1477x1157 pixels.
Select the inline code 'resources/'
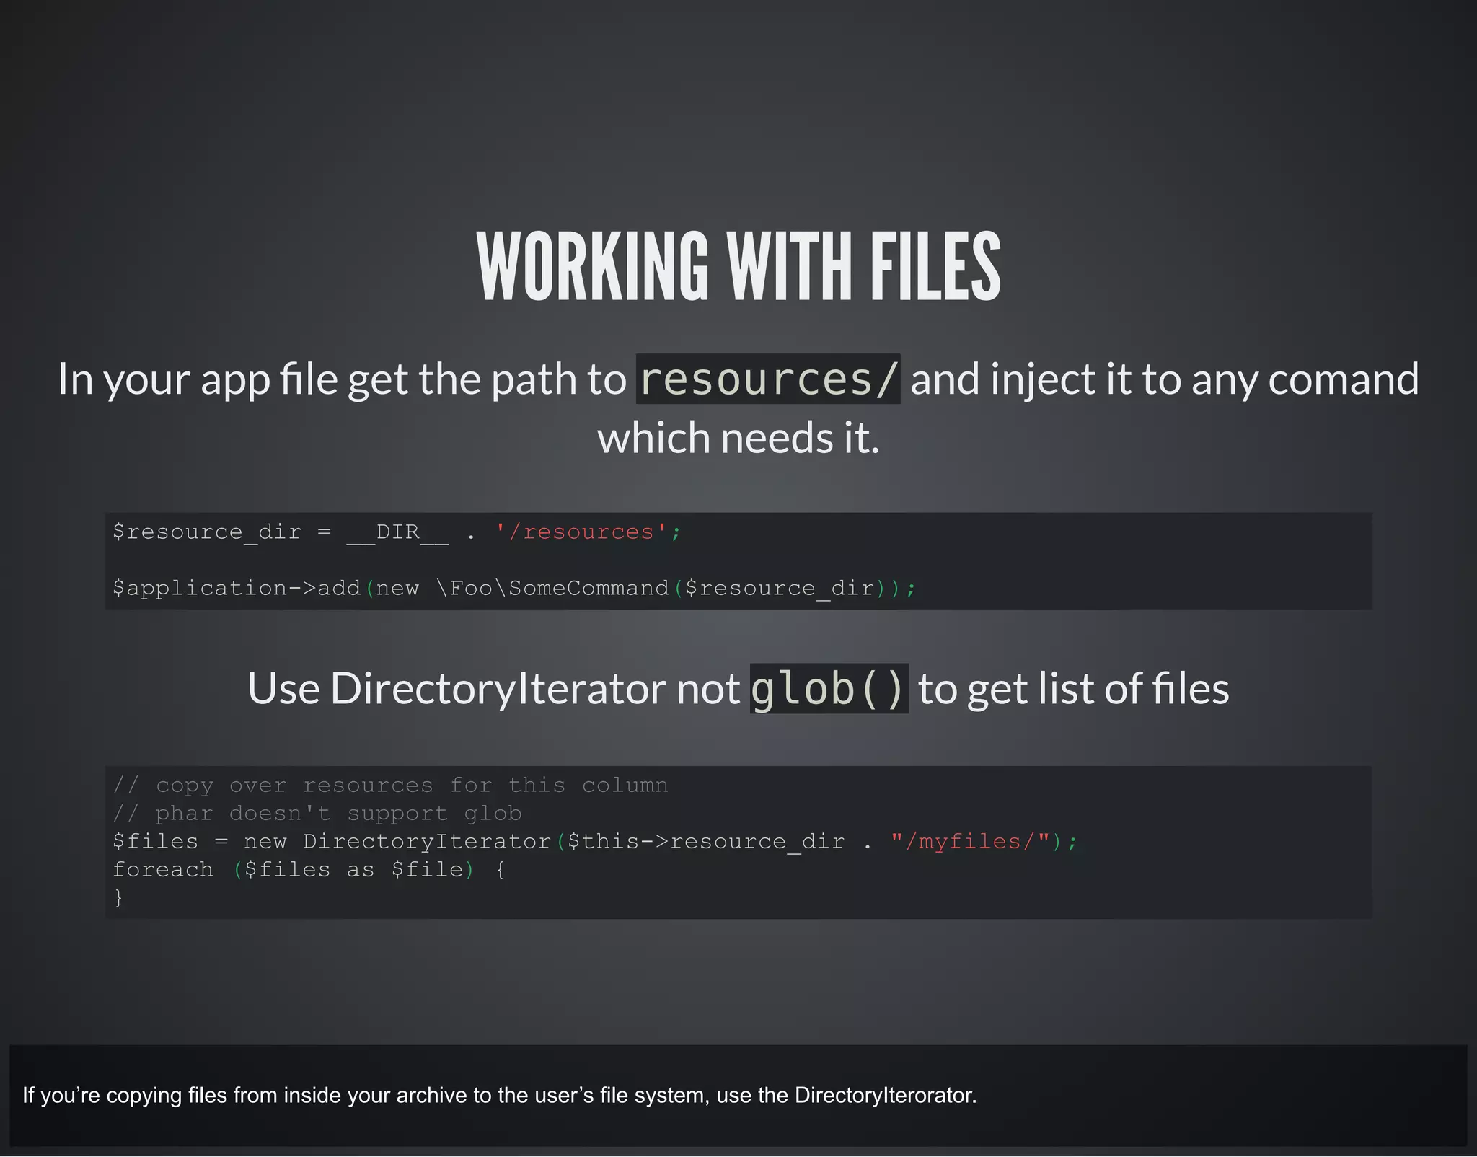[768, 379]
